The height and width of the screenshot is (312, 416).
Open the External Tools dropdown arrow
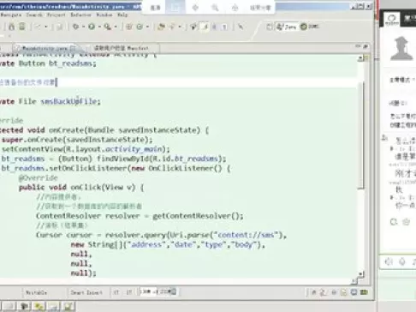(116, 27)
